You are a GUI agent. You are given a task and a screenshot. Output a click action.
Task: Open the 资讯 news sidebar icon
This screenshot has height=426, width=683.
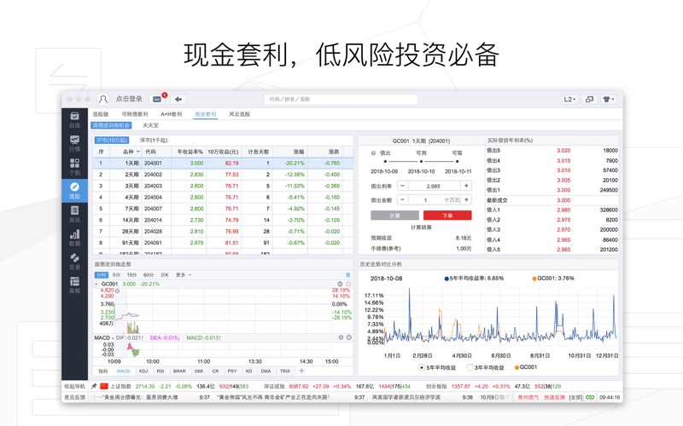[x=74, y=214]
